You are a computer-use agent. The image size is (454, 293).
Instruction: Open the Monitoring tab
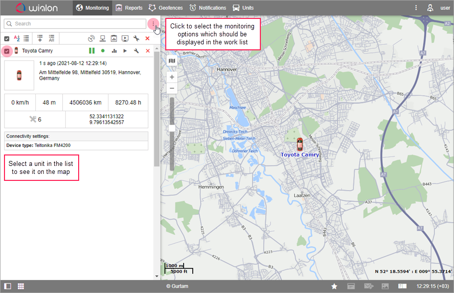pyautogui.click(x=93, y=8)
